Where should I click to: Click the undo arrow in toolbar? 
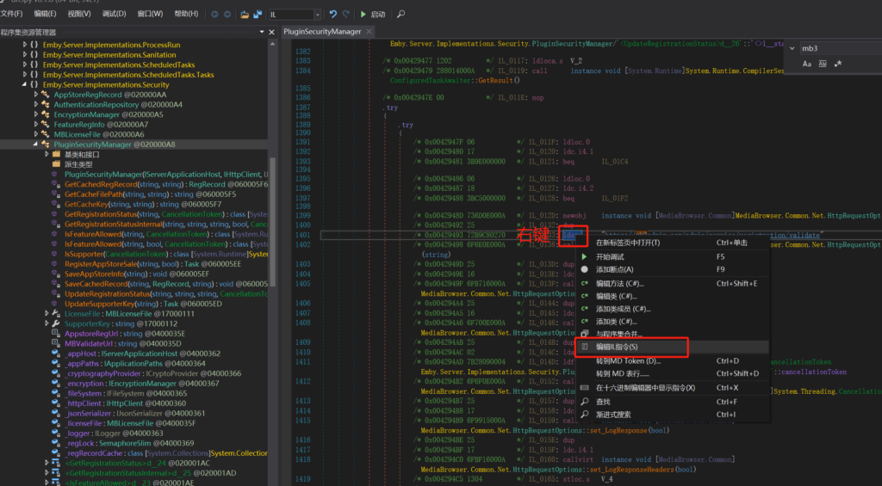point(333,14)
